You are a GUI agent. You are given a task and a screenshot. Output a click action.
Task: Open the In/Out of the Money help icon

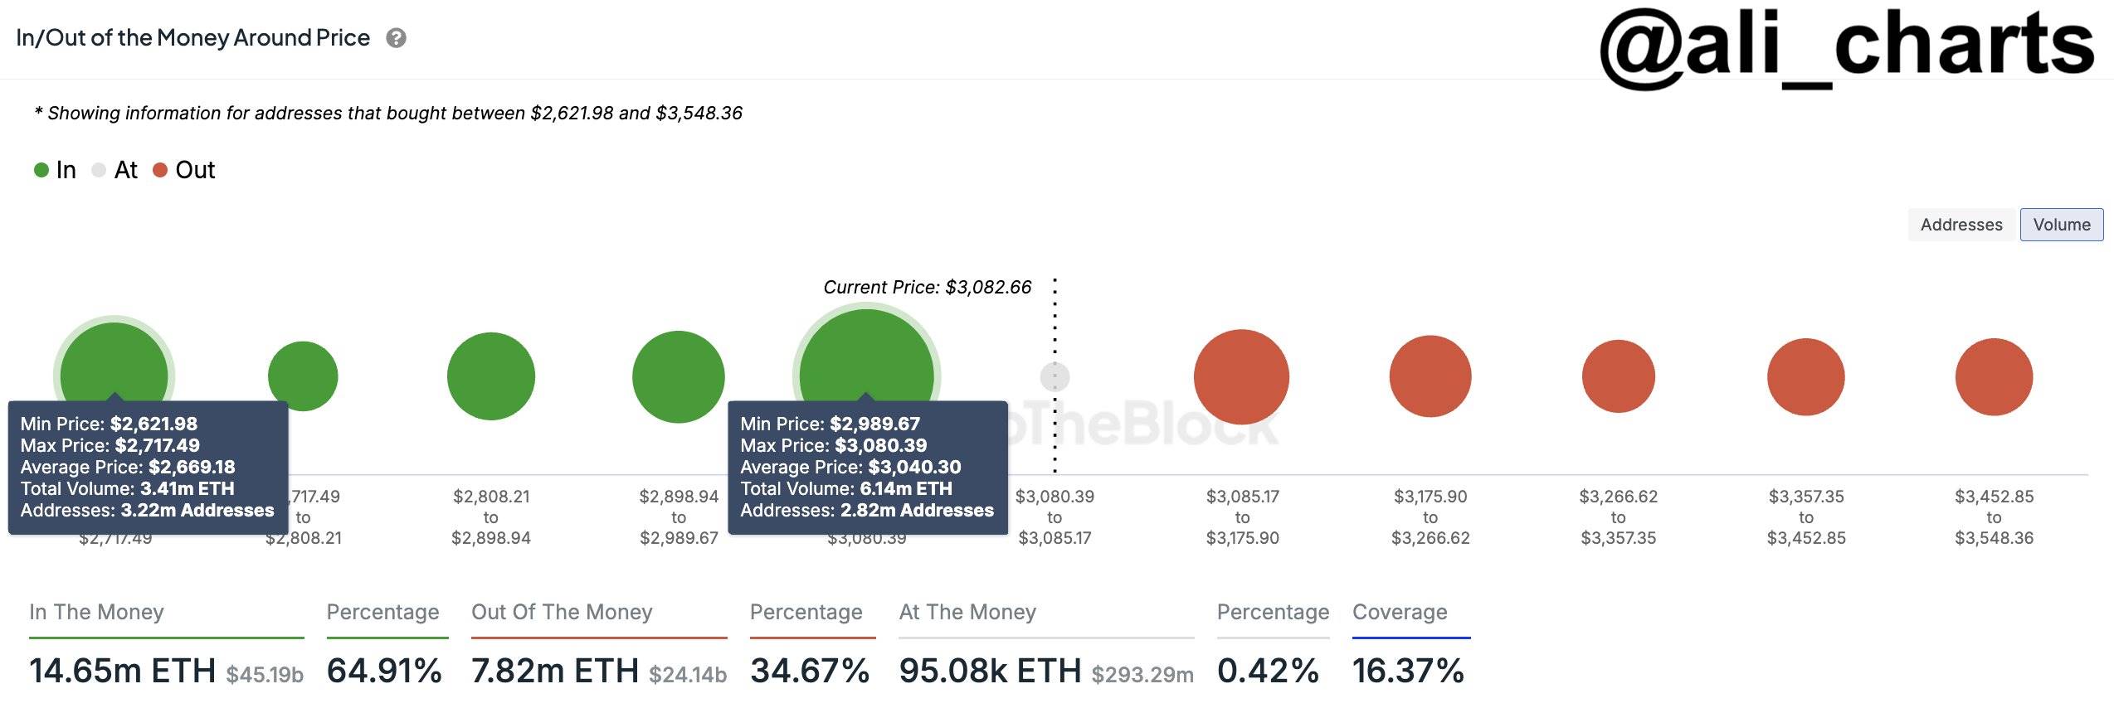pyautogui.click(x=396, y=37)
